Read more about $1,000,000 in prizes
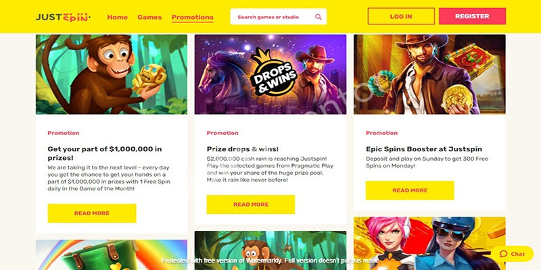Screen dimensions: 541x270 (x=92, y=213)
